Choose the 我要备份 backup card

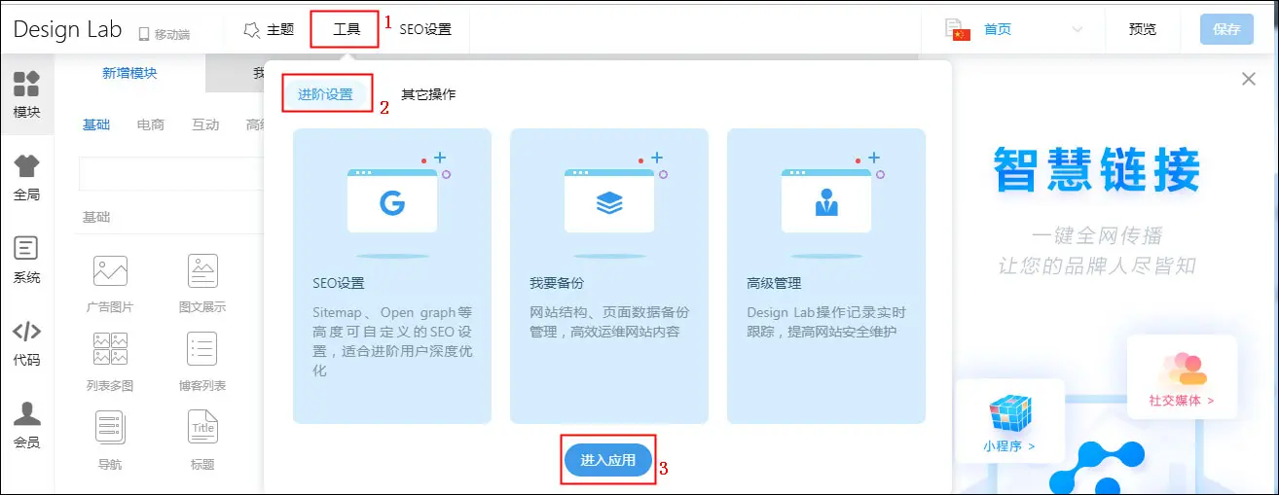coord(608,276)
